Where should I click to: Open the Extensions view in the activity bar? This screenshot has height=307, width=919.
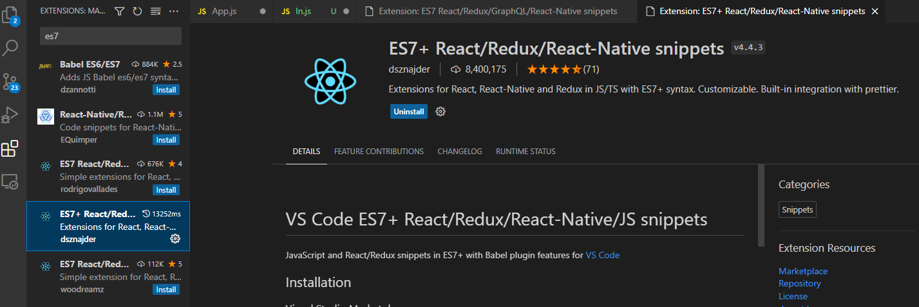[x=10, y=149]
